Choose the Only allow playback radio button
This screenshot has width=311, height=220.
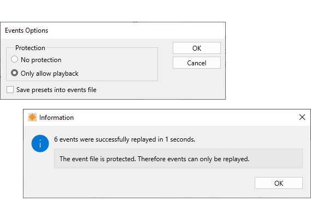[x=14, y=73]
